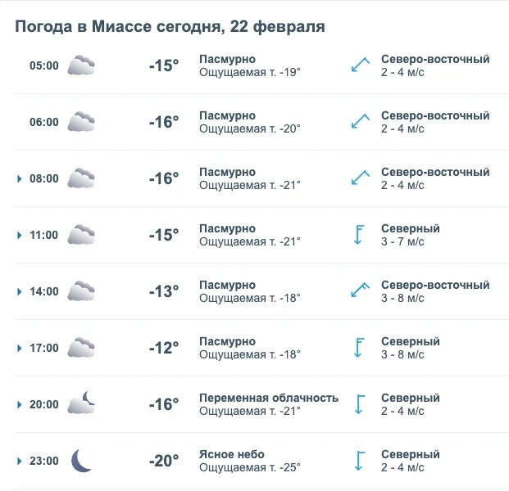The width and height of the screenshot is (509, 491).
Task: Click the north wind arrow at 23:00
Action: click(x=358, y=460)
